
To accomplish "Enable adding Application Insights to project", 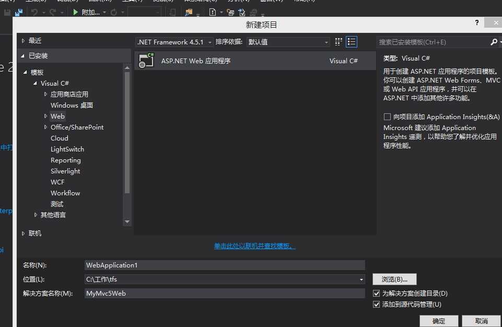I will point(387,116).
